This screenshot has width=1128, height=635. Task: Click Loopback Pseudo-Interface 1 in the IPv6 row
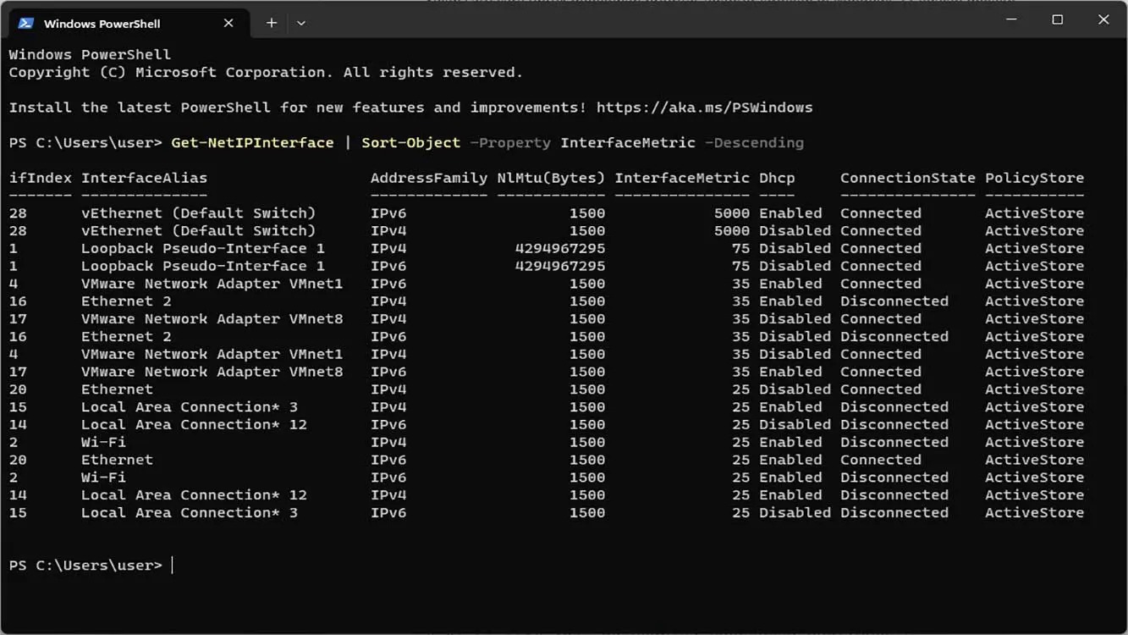tap(203, 266)
